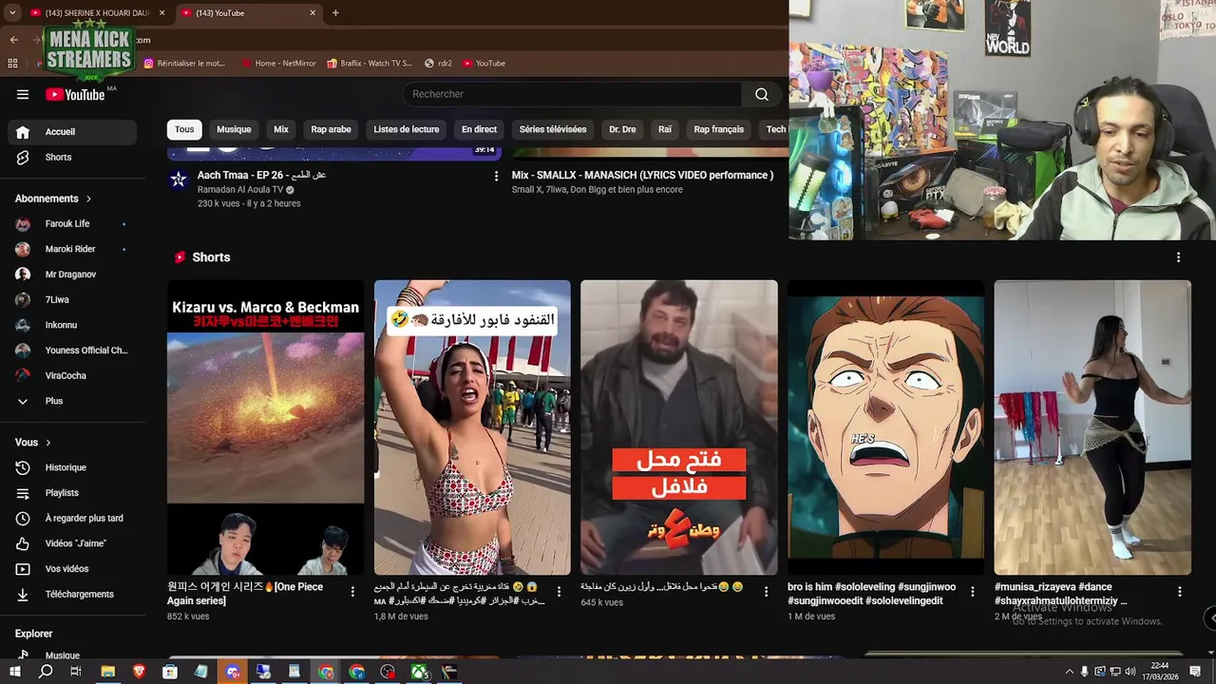
Task: Select the Séries télévisées filter chip
Action: pos(553,129)
